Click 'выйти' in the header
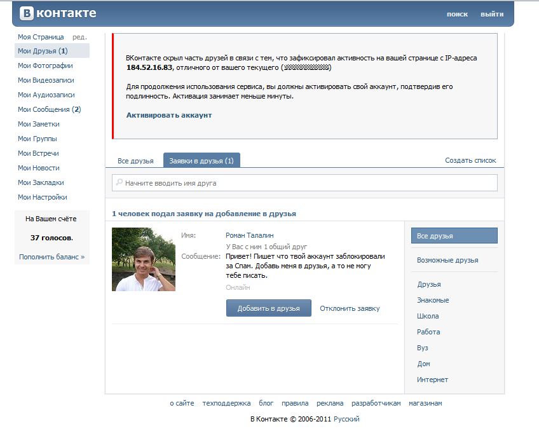The height and width of the screenshot is (438, 539). (492, 14)
